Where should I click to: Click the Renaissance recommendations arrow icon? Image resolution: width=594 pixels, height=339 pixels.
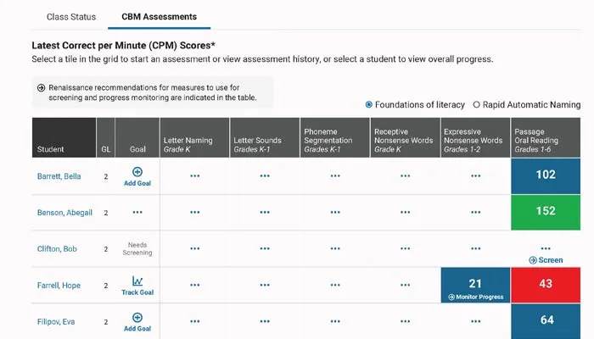click(x=41, y=88)
